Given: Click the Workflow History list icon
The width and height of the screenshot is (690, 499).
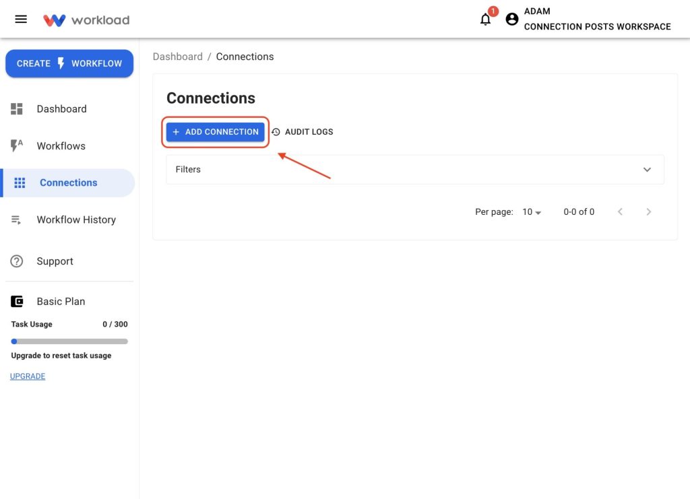Looking at the screenshot, I should click(x=16, y=220).
